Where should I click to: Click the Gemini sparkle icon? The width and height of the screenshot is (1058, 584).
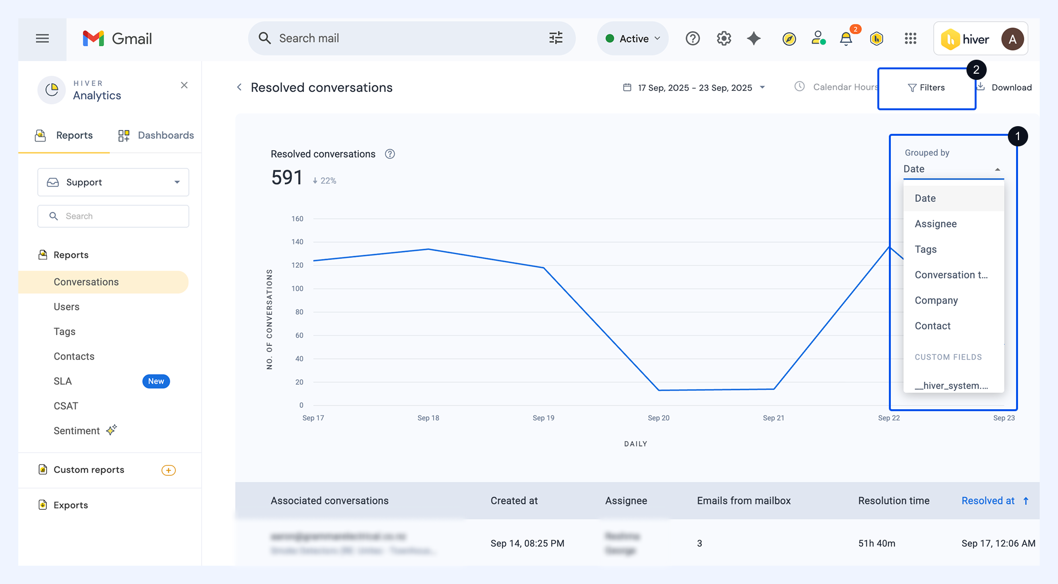pyautogui.click(x=754, y=39)
